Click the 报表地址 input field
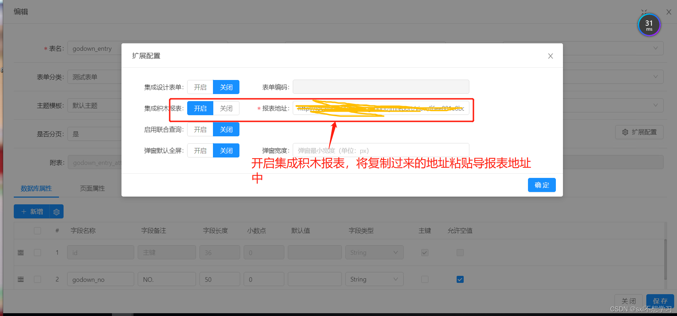Viewport: 677px width, 316px height. (x=381, y=108)
